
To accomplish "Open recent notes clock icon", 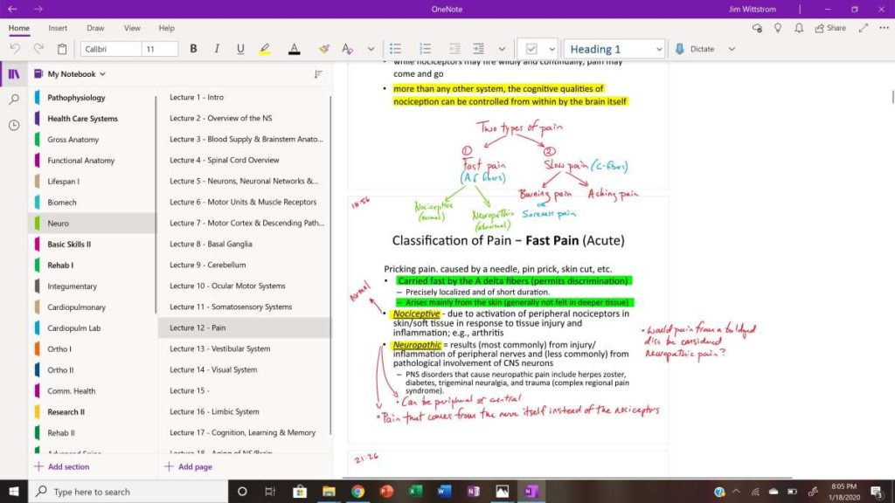I will 14,125.
